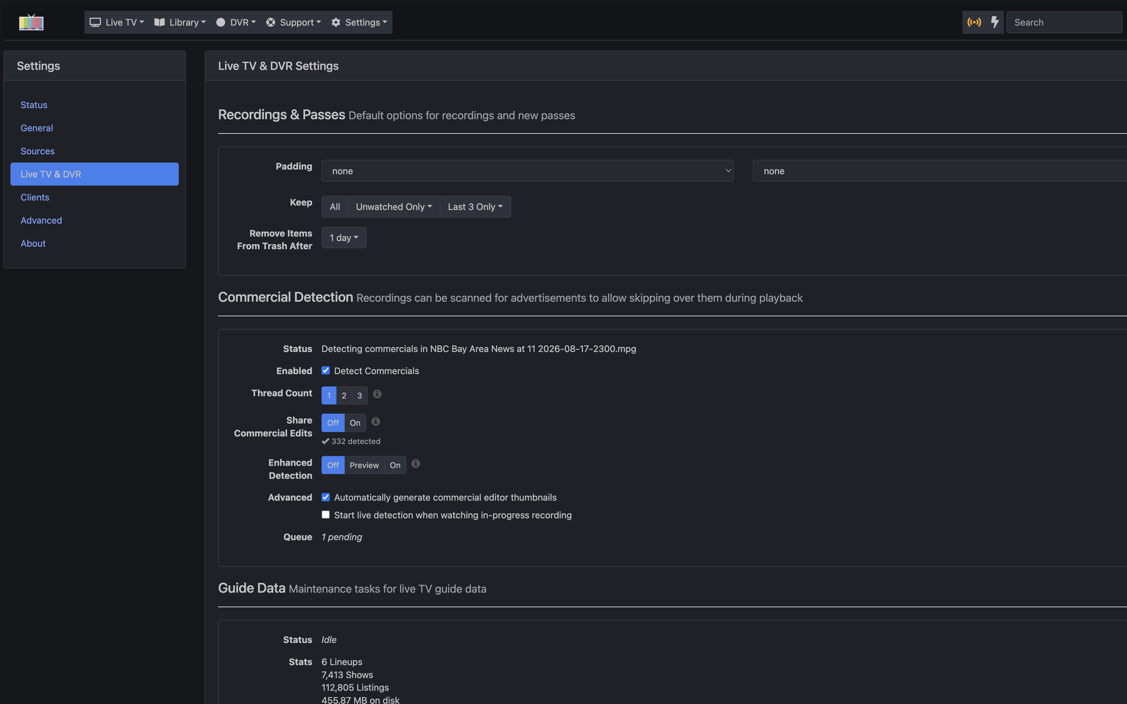The height and width of the screenshot is (704, 1127).
Task: Select Live TV & DVR sidebar item
Action: tap(95, 174)
